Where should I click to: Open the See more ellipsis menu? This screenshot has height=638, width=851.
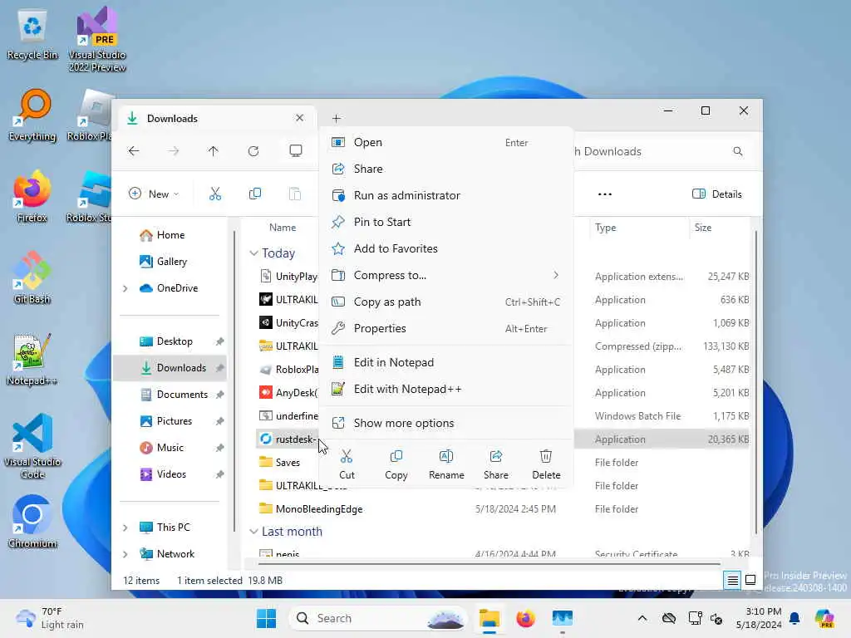pyautogui.click(x=605, y=194)
